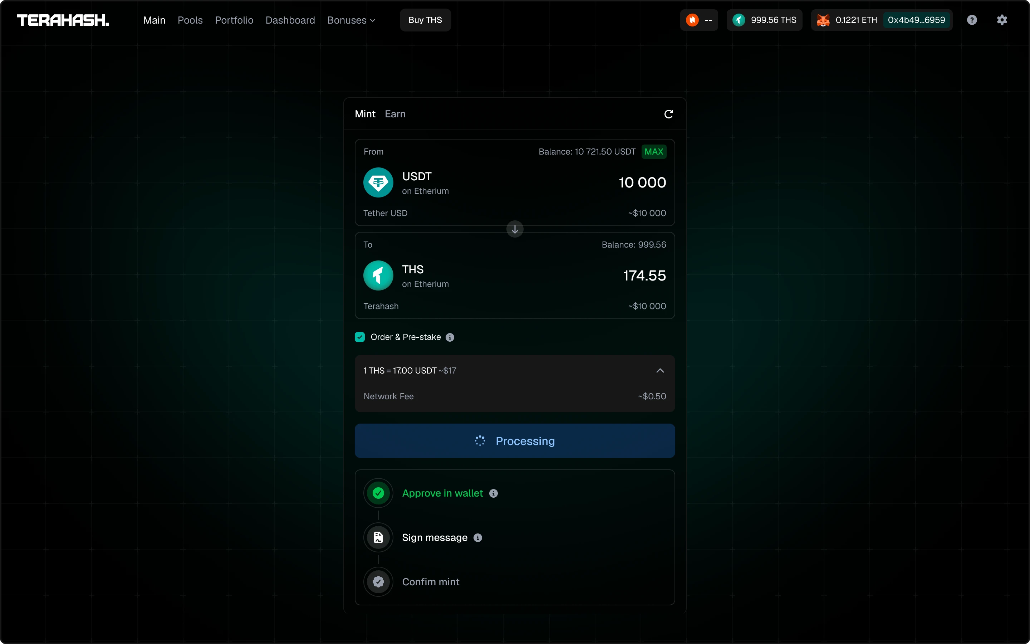1030x644 pixels.
Task: Open the Pools page
Action: [x=190, y=20]
